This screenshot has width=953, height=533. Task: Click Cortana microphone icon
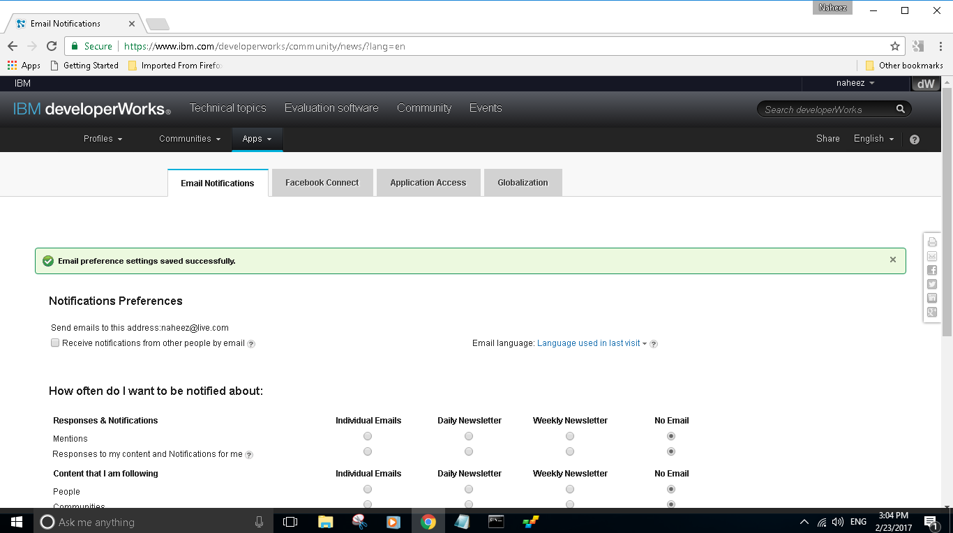[x=260, y=522]
